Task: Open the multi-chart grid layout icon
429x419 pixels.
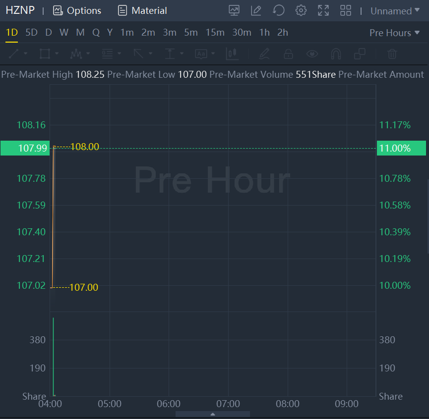Action: [x=346, y=10]
